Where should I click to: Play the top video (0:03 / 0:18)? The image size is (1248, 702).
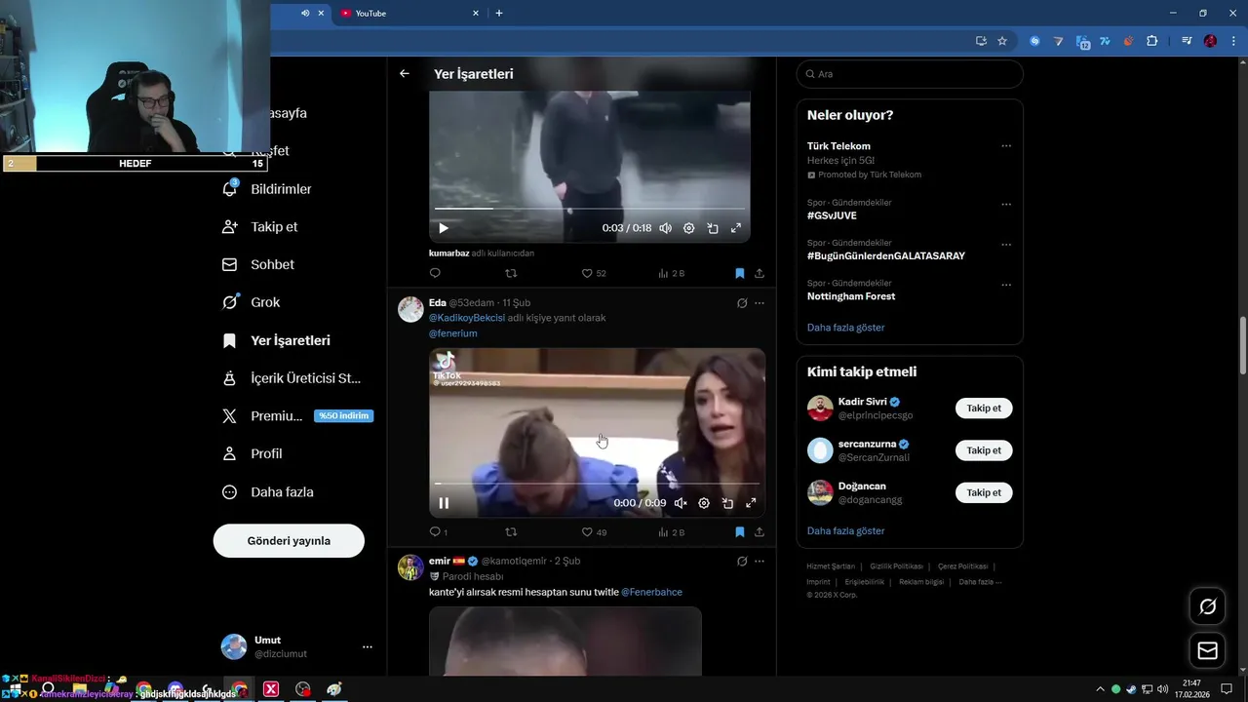444,228
